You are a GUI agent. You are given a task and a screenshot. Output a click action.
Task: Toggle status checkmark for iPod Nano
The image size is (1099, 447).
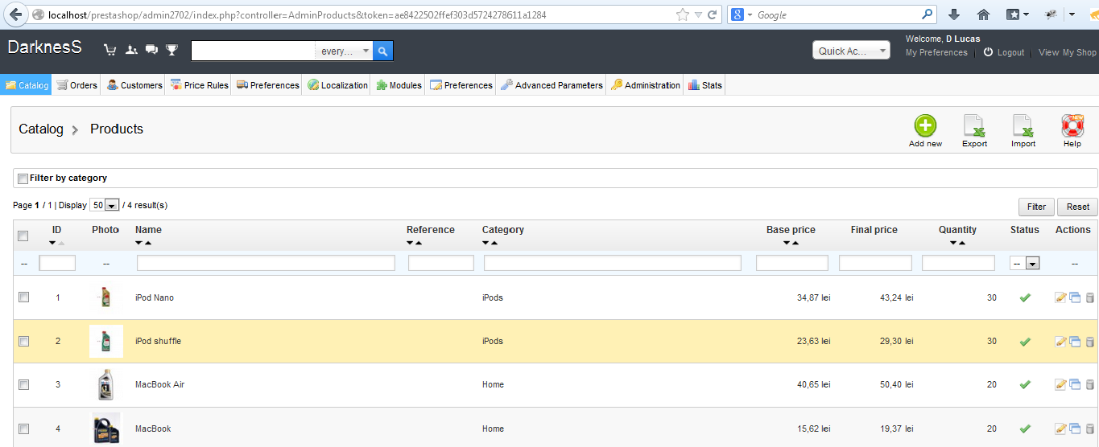pos(1025,297)
